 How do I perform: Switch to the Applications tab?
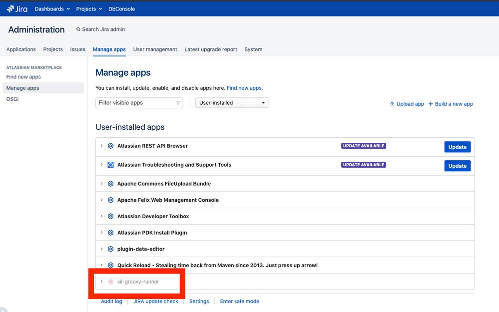pos(21,49)
